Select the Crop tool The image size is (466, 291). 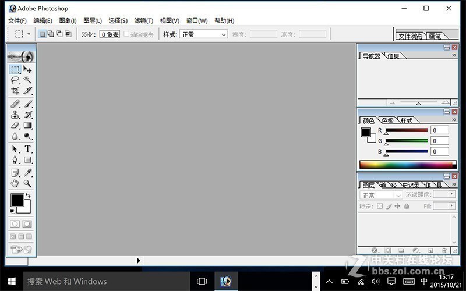pos(15,91)
